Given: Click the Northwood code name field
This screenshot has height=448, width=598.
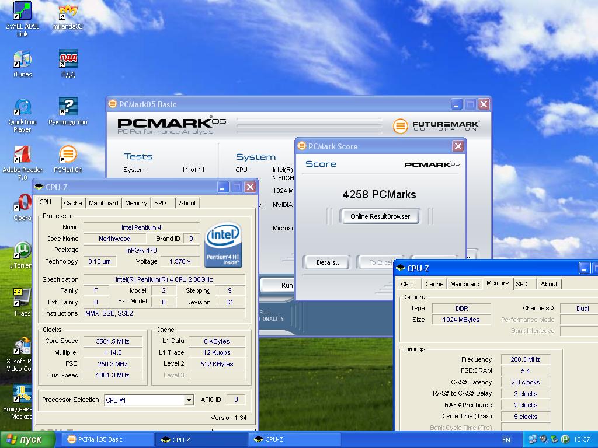Looking at the screenshot, I should point(115,239).
